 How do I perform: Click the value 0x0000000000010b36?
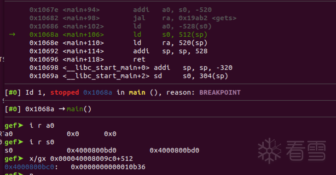pyautogui.click(x=108, y=167)
